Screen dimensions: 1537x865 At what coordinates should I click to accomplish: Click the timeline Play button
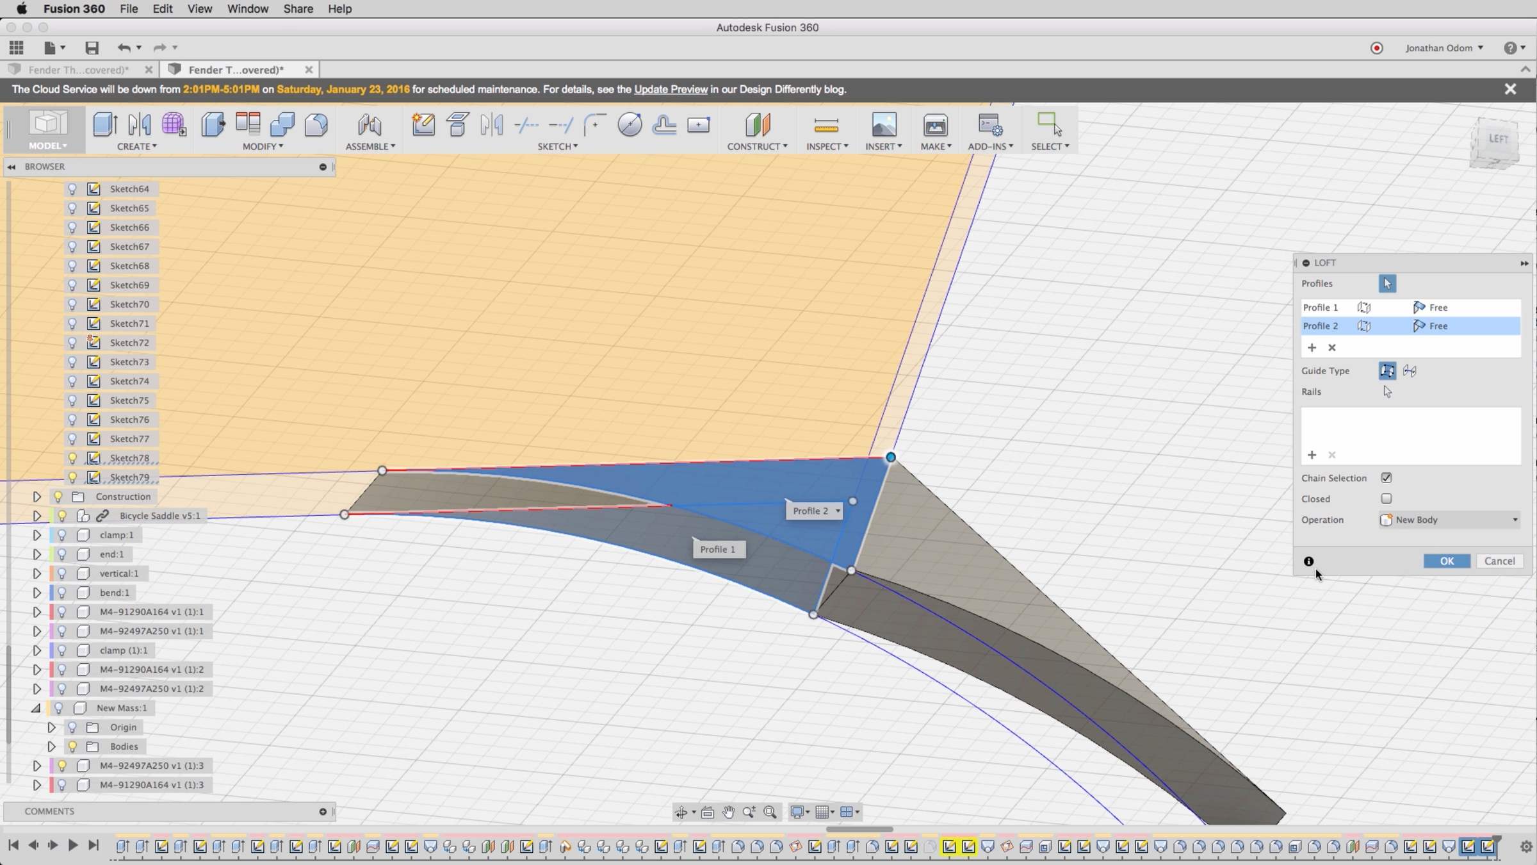pos(73,846)
